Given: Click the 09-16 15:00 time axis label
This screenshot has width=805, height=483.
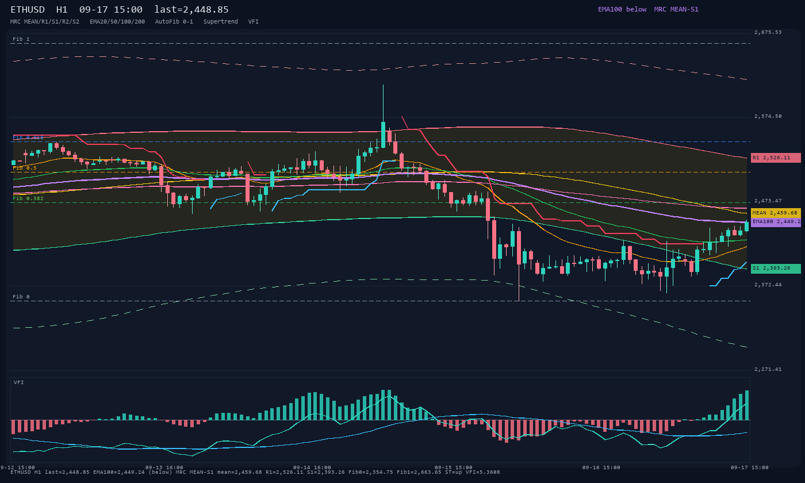Looking at the screenshot, I should [601, 467].
